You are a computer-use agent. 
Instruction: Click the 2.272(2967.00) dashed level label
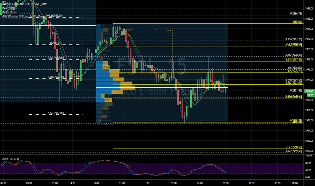pos(56,113)
